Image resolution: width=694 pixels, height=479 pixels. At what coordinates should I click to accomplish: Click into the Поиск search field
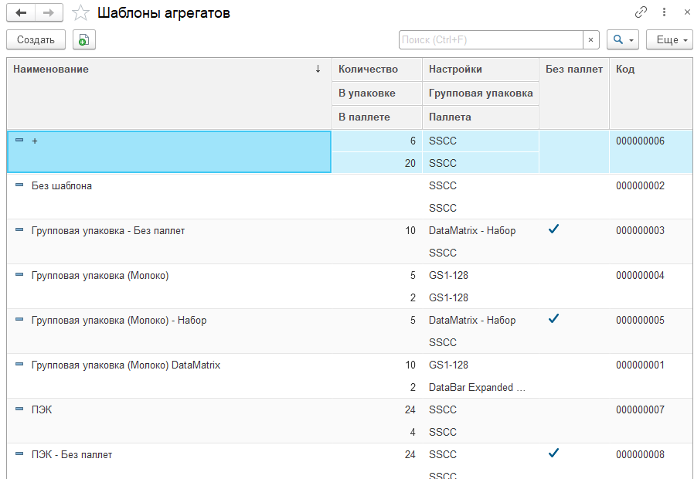pos(490,40)
